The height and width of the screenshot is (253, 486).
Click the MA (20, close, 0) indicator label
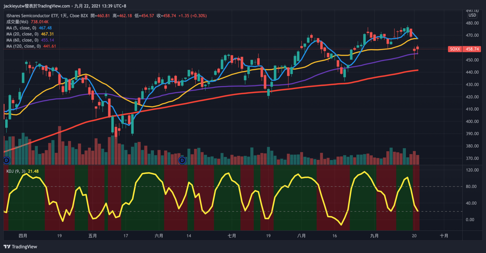(22, 34)
